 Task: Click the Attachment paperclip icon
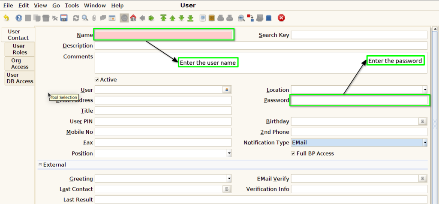click(94, 18)
